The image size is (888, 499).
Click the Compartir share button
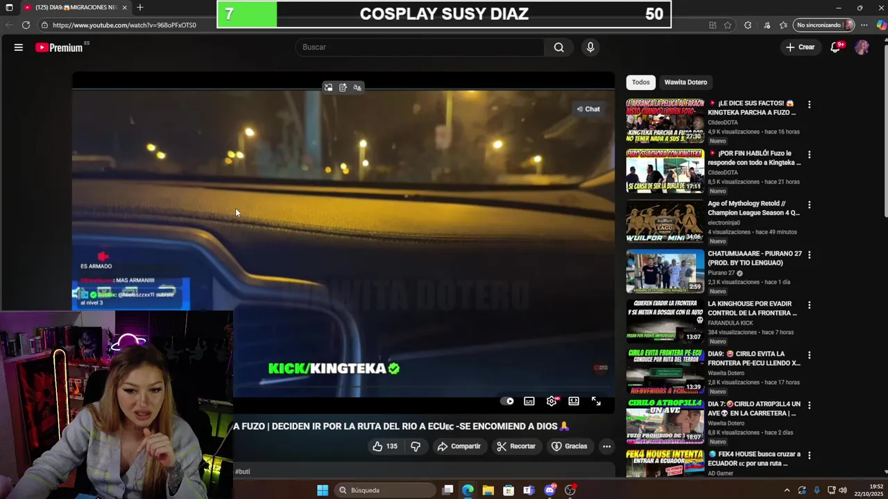[x=459, y=446]
